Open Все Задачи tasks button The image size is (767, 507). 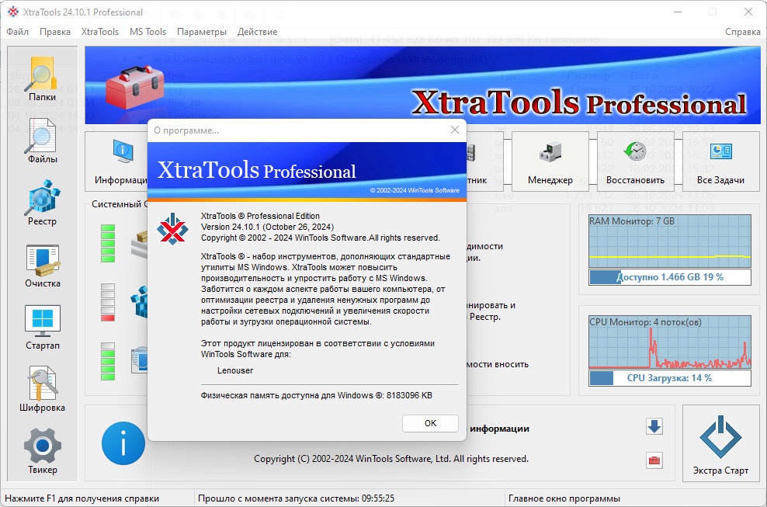(720, 161)
